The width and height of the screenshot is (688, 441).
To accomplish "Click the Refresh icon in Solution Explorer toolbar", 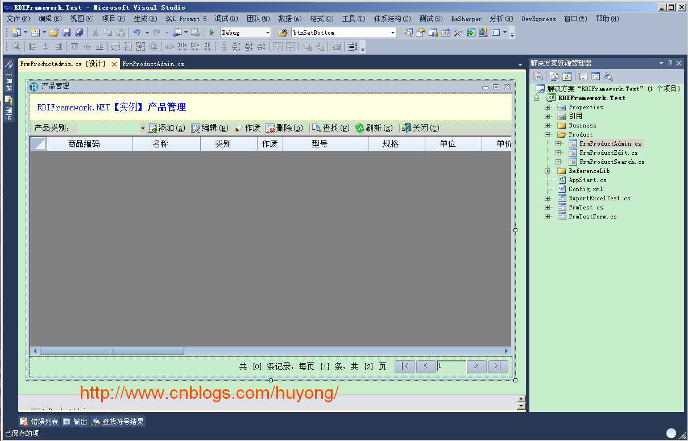I will (x=567, y=76).
